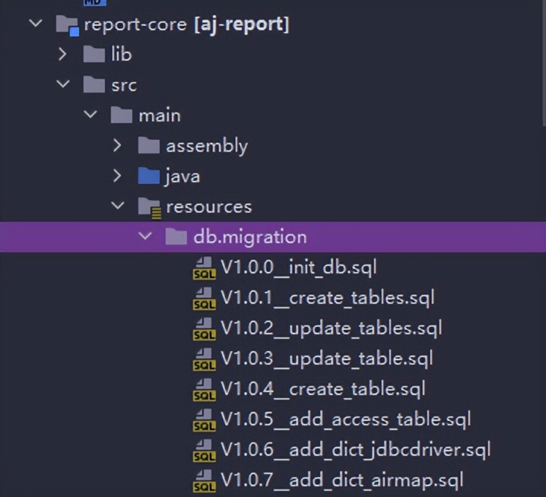Select V1.0.6__add_dict_jdbcdriver.sql file

[x=355, y=450]
